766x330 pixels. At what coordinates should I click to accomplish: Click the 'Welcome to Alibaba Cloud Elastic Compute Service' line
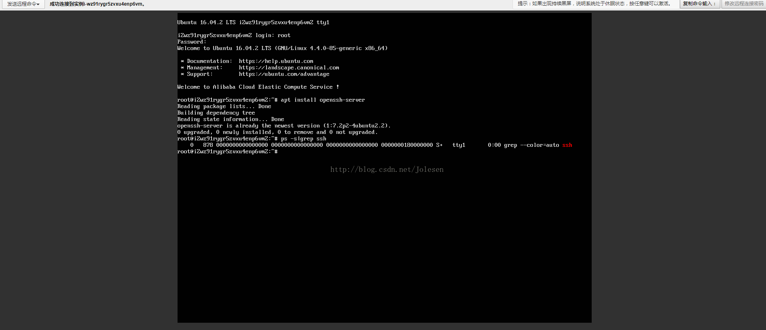pyautogui.click(x=258, y=87)
